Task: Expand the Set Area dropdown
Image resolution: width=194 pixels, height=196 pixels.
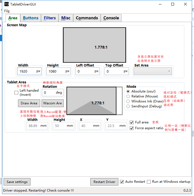Action: point(153,71)
